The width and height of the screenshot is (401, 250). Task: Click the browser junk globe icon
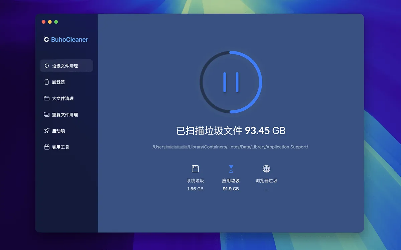[266, 169]
